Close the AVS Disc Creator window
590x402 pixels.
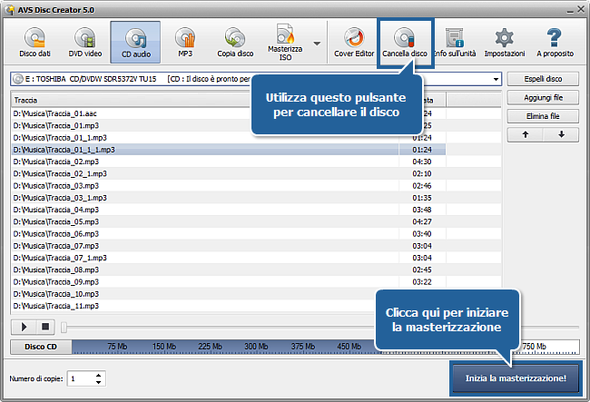point(581,9)
